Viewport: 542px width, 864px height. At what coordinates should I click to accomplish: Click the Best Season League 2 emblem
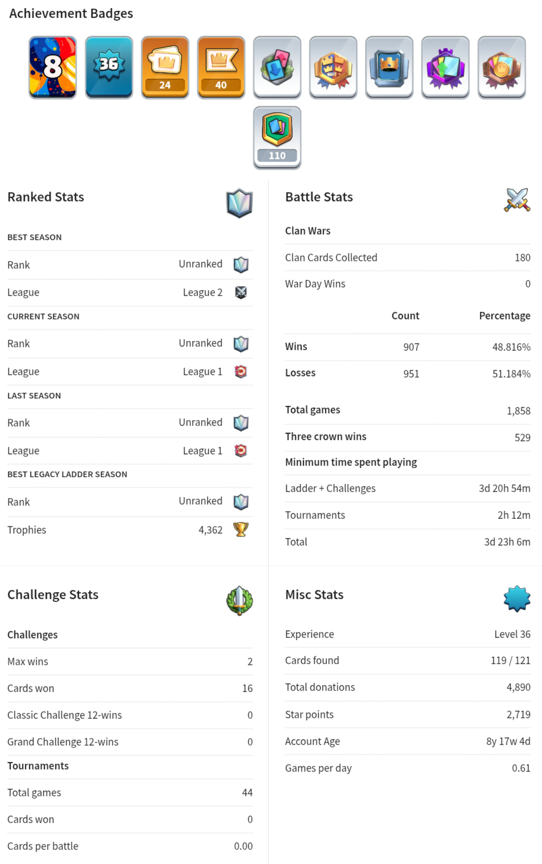(241, 292)
